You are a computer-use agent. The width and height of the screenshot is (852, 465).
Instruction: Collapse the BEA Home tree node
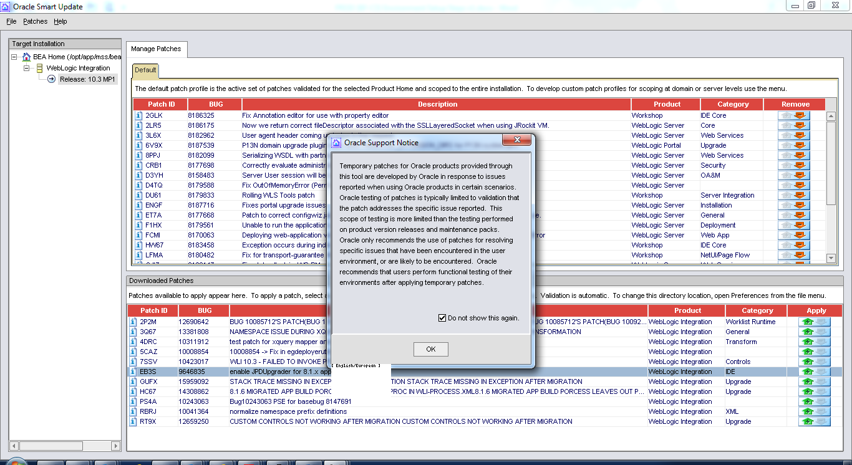(x=14, y=56)
